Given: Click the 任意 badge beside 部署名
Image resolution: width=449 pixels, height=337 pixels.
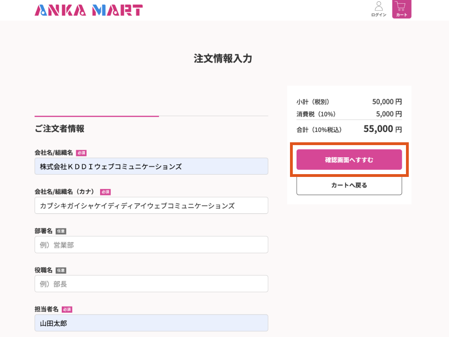Looking at the screenshot, I should pyautogui.click(x=61, y=231).
